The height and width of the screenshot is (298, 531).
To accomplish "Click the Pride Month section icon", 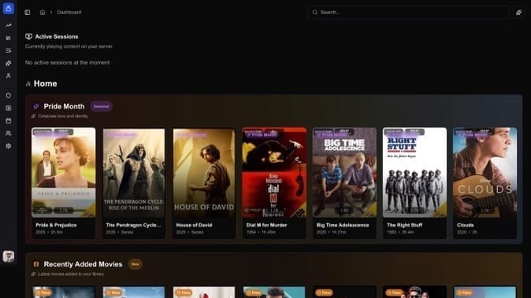I will click(36, 106).
